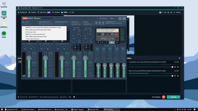198x111 pixels.
Task: Toggle A1 routing on Output virtual strip
Action: (x=90, y=53)
